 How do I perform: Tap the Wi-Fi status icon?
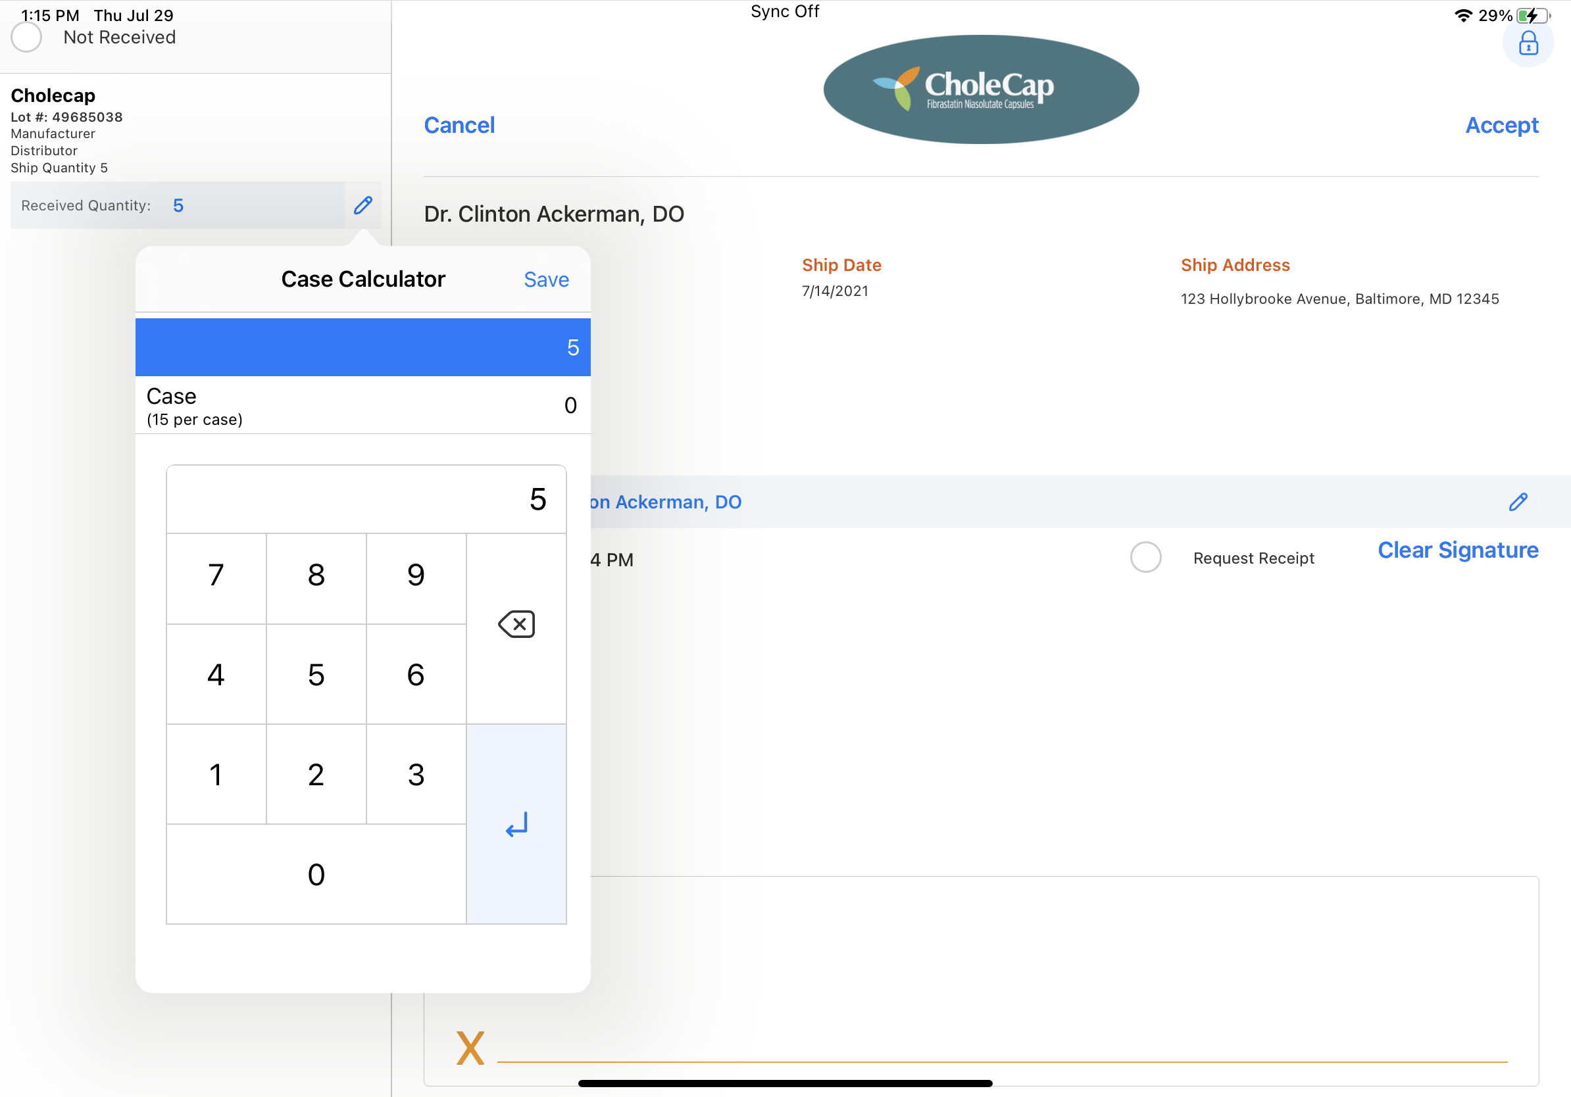click(1462, 15)
